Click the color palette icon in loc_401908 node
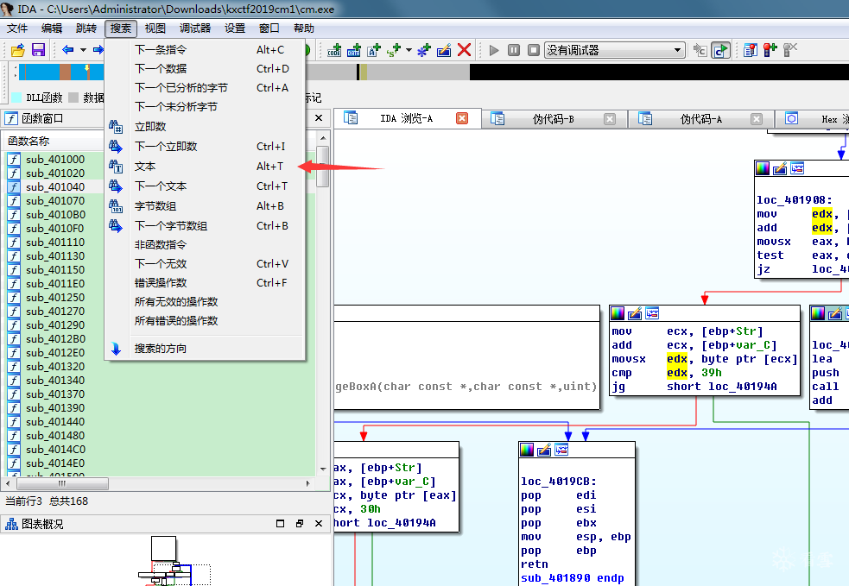 click(763, 169)
